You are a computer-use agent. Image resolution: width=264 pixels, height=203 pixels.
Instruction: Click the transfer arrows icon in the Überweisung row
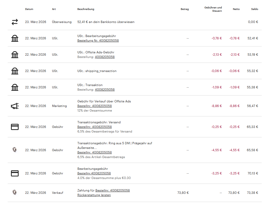15,22
